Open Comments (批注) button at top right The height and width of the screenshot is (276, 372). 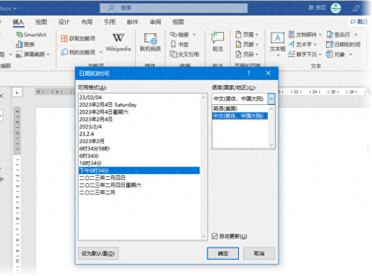tap(359, 22)
